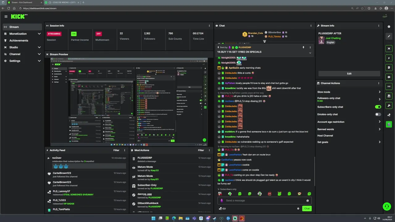Open the emoji picker in message box
Screen dimensions: 395x222
point(307,201)
